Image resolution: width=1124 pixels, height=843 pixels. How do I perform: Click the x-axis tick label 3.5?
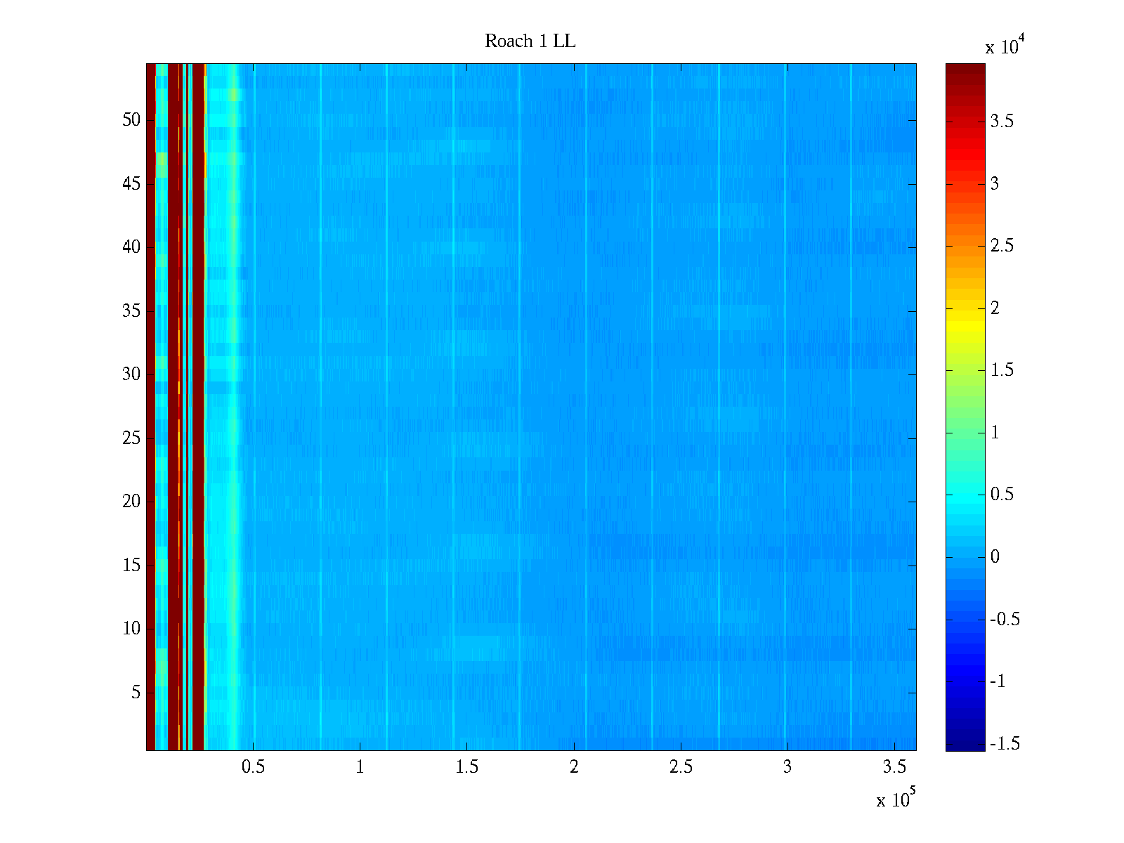(894, 767)
